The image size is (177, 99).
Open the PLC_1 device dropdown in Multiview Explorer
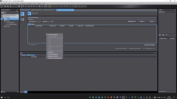tap(4, 13)
